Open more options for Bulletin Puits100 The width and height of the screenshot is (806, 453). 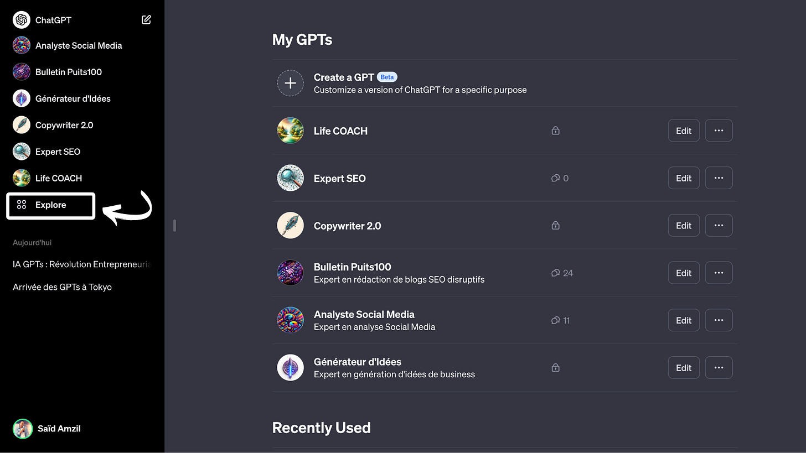pyautogui.click(x=719, y=273)
